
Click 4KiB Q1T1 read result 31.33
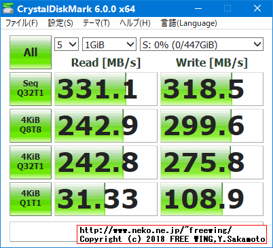106,199
